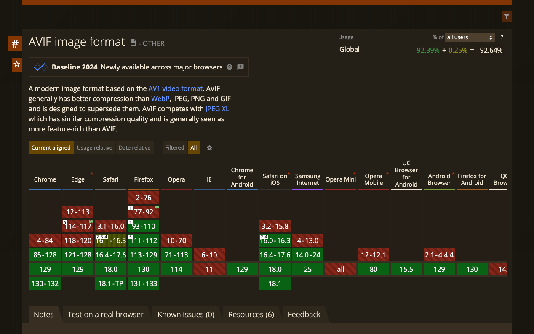Open the table settings gear icon
Image resolution: width=534 pixels, height=334 pixels.
[x=209, y=148]
